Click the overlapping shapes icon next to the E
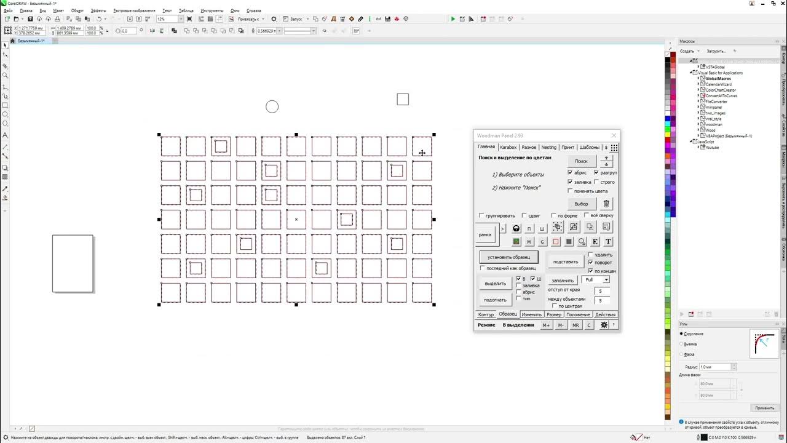The height and width of the screenshot is (443, 787). 582,242
